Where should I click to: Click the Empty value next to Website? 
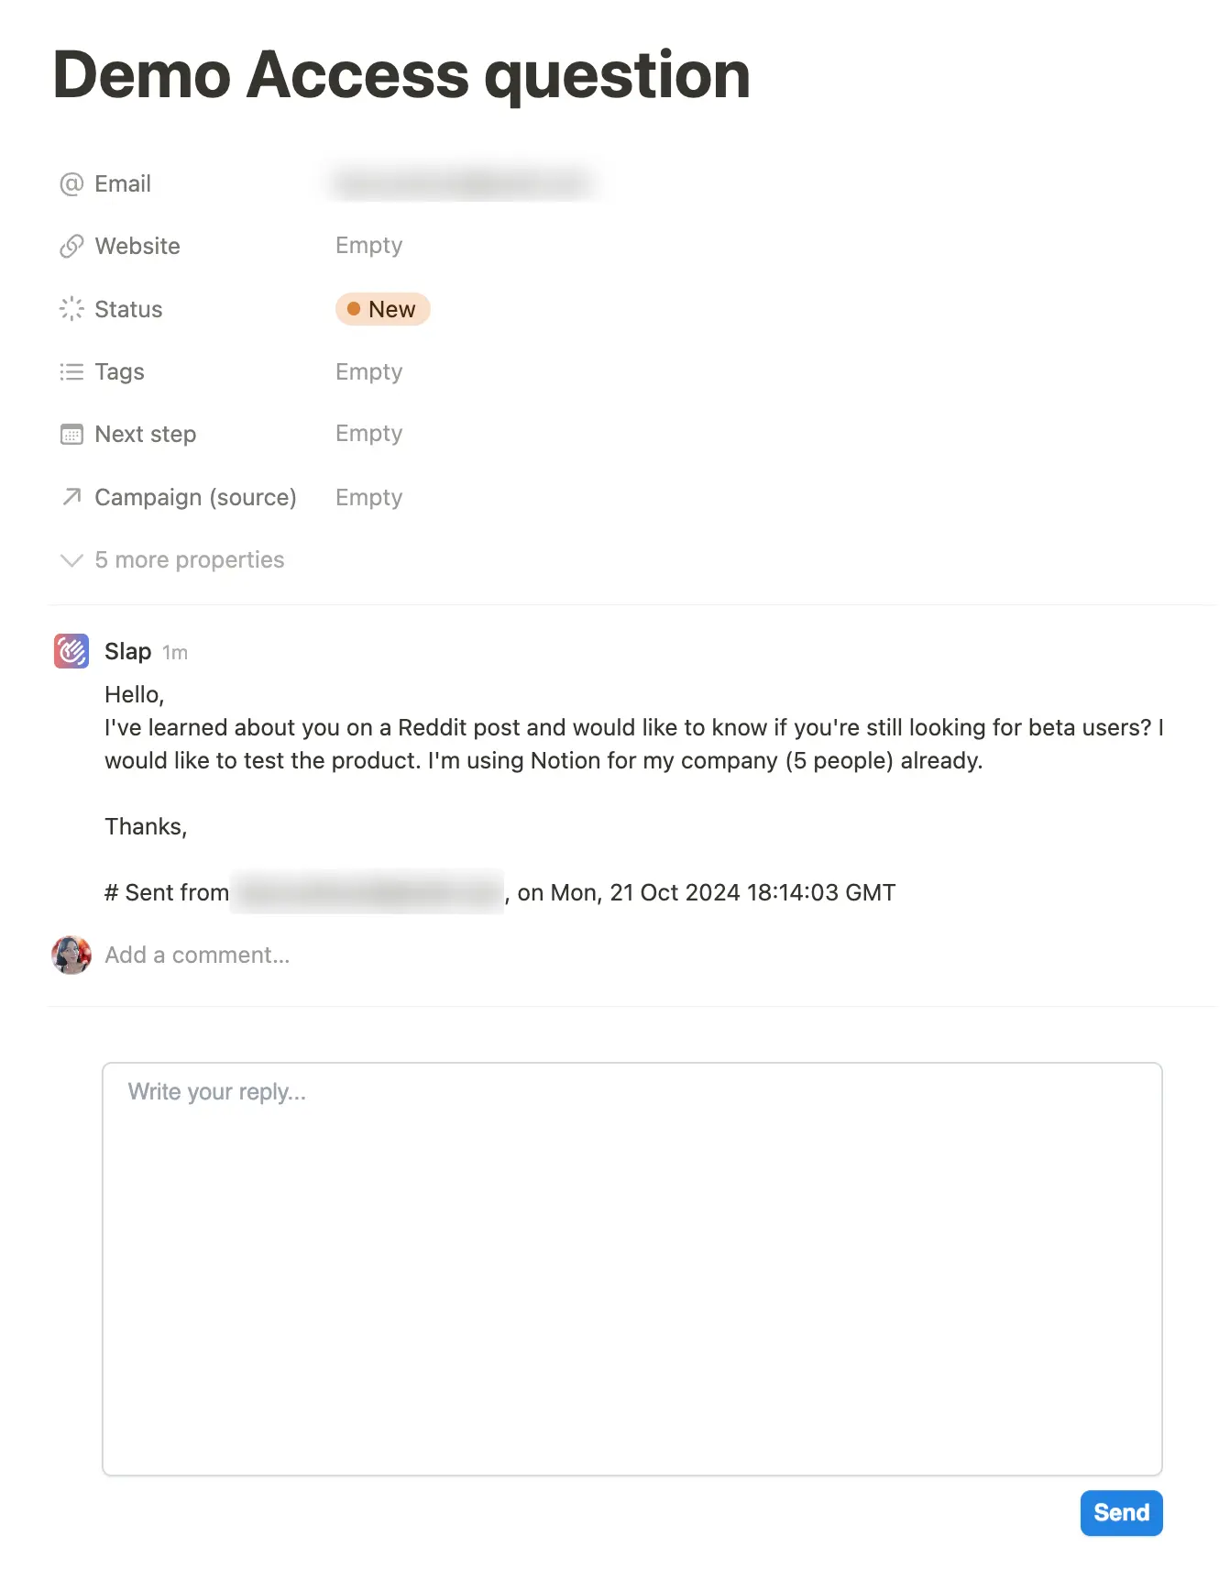click(368, 245)
